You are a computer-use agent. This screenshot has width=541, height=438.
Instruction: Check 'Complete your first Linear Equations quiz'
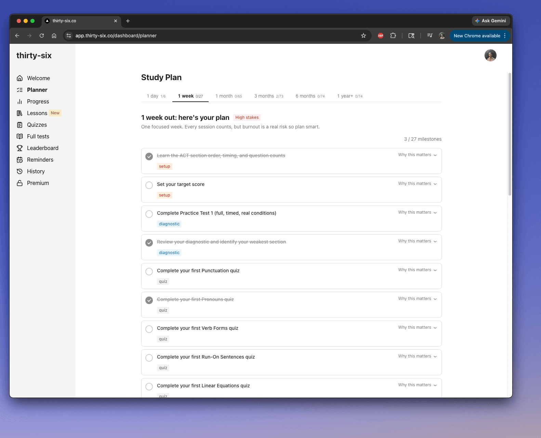149,387
